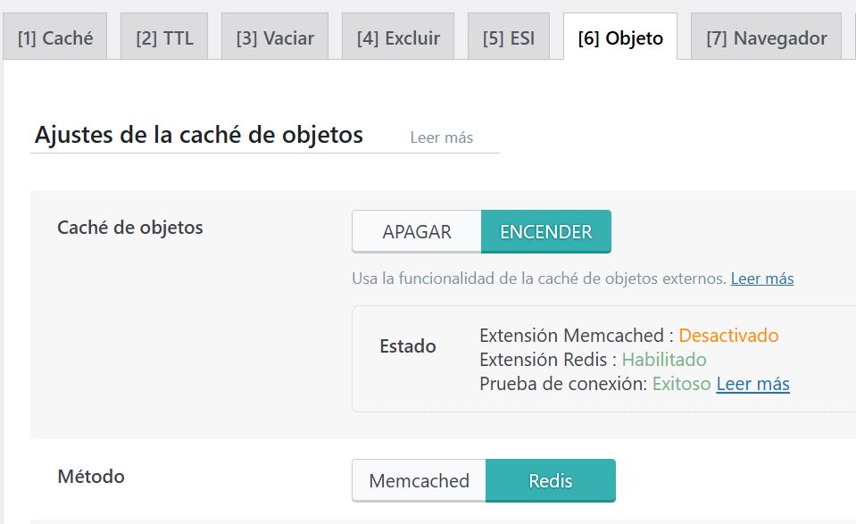Click the Estado label in status box
856x524 pixels.
(408, 346)
